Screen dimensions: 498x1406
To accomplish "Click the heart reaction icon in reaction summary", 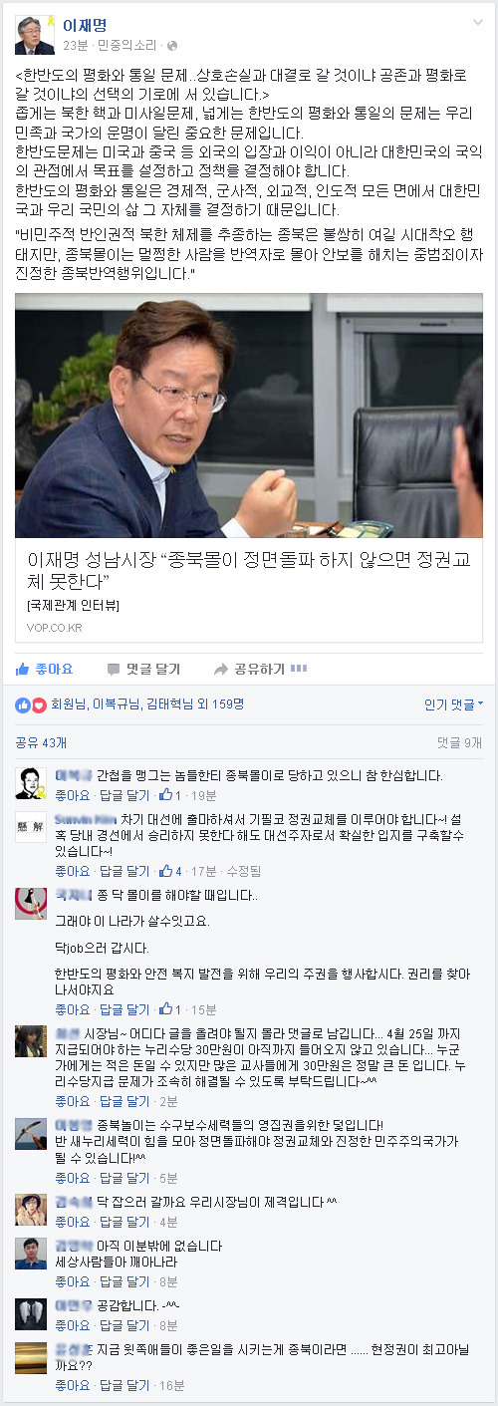I will [40, 704].
